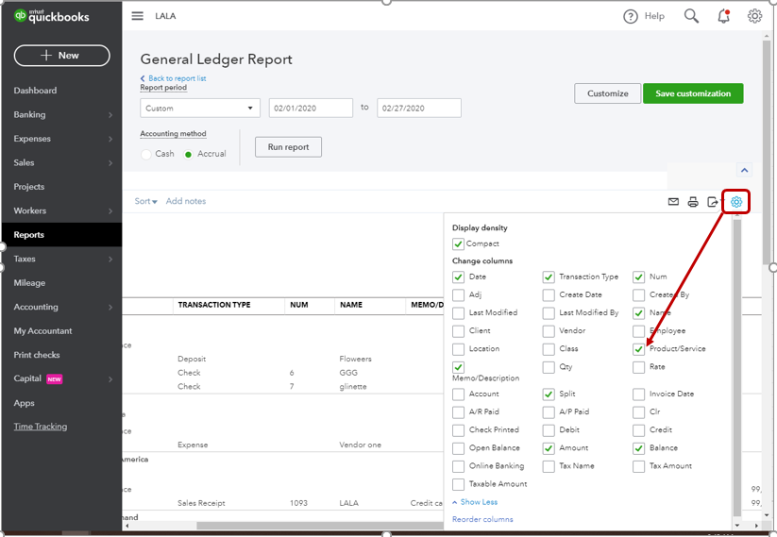This screenshot has height=537, width=777.
Task: Expand the Banking sidebar submenu
Action: coord(110,115)
